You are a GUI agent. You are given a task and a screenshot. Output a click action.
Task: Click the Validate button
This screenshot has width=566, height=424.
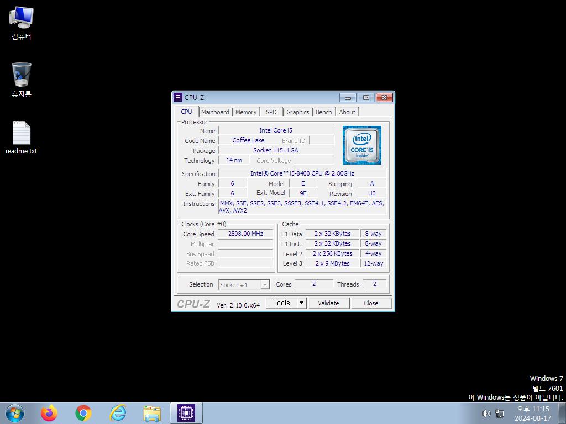pos(328,303)
